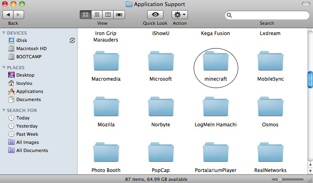
Task: Collapse the PLACES sidebar section
Action: [x=4, y=68]
